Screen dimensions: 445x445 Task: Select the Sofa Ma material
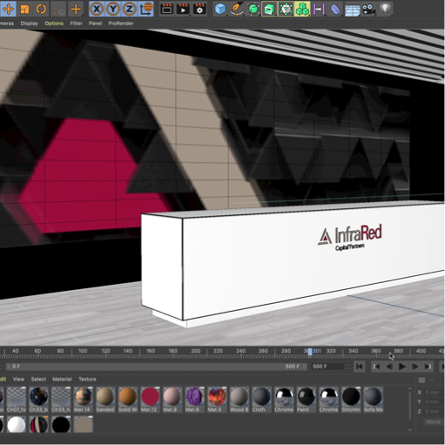tap(374, 400)
